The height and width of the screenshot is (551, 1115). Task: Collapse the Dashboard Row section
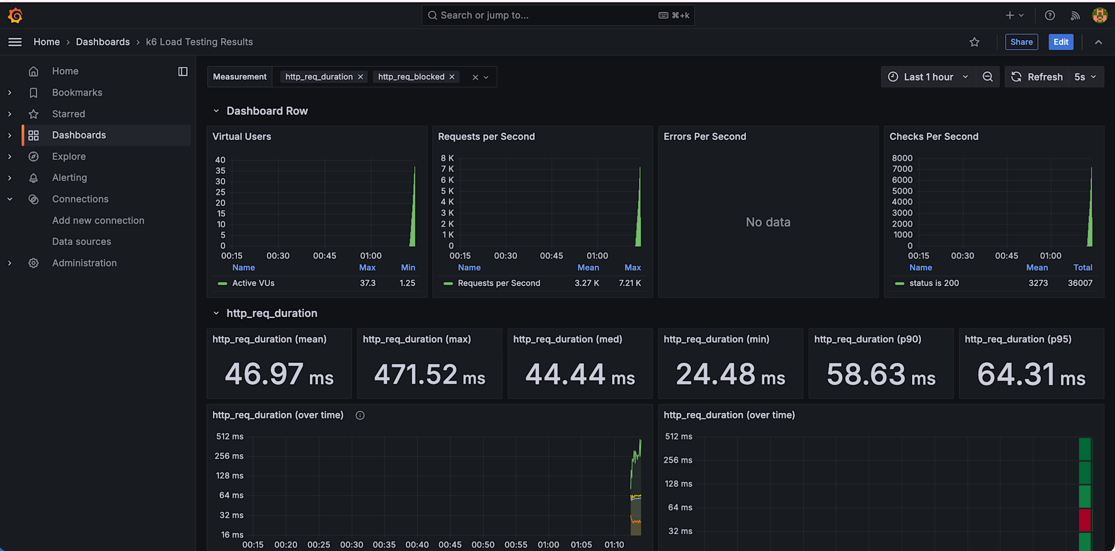coord(216,111)
